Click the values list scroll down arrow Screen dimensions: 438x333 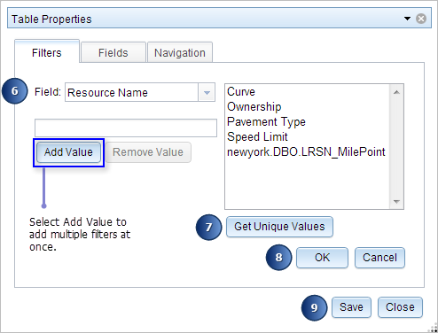(x=396, y=202)
